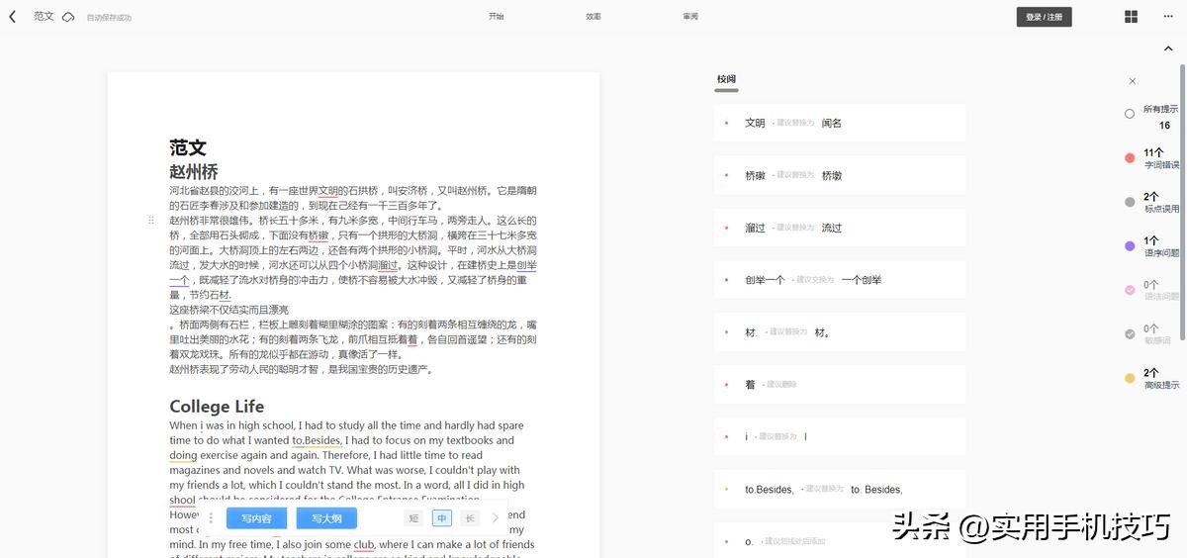Collapse the top toolbar with up chevron

click(1168, 48)
